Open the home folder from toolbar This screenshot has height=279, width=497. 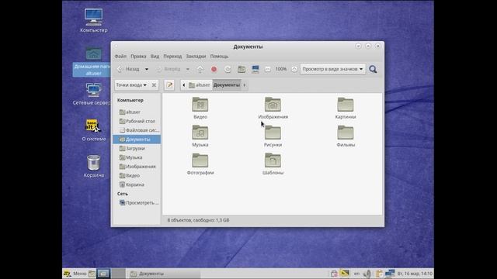(242, 69)
